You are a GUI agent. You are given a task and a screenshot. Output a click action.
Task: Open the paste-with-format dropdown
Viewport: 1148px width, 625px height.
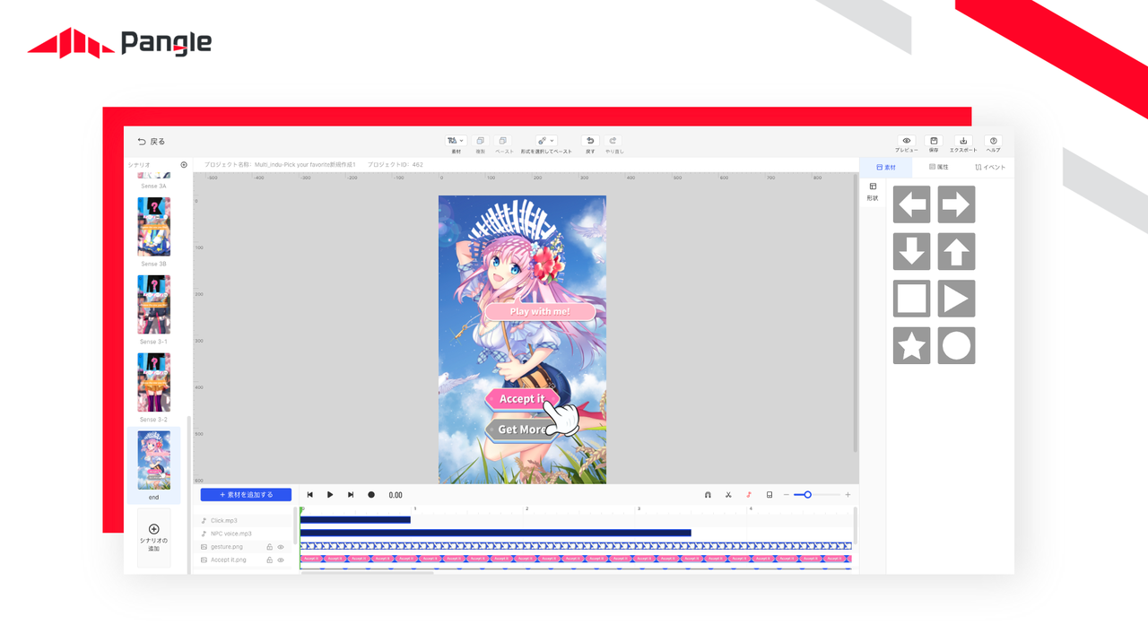click(x=545, y=141)
